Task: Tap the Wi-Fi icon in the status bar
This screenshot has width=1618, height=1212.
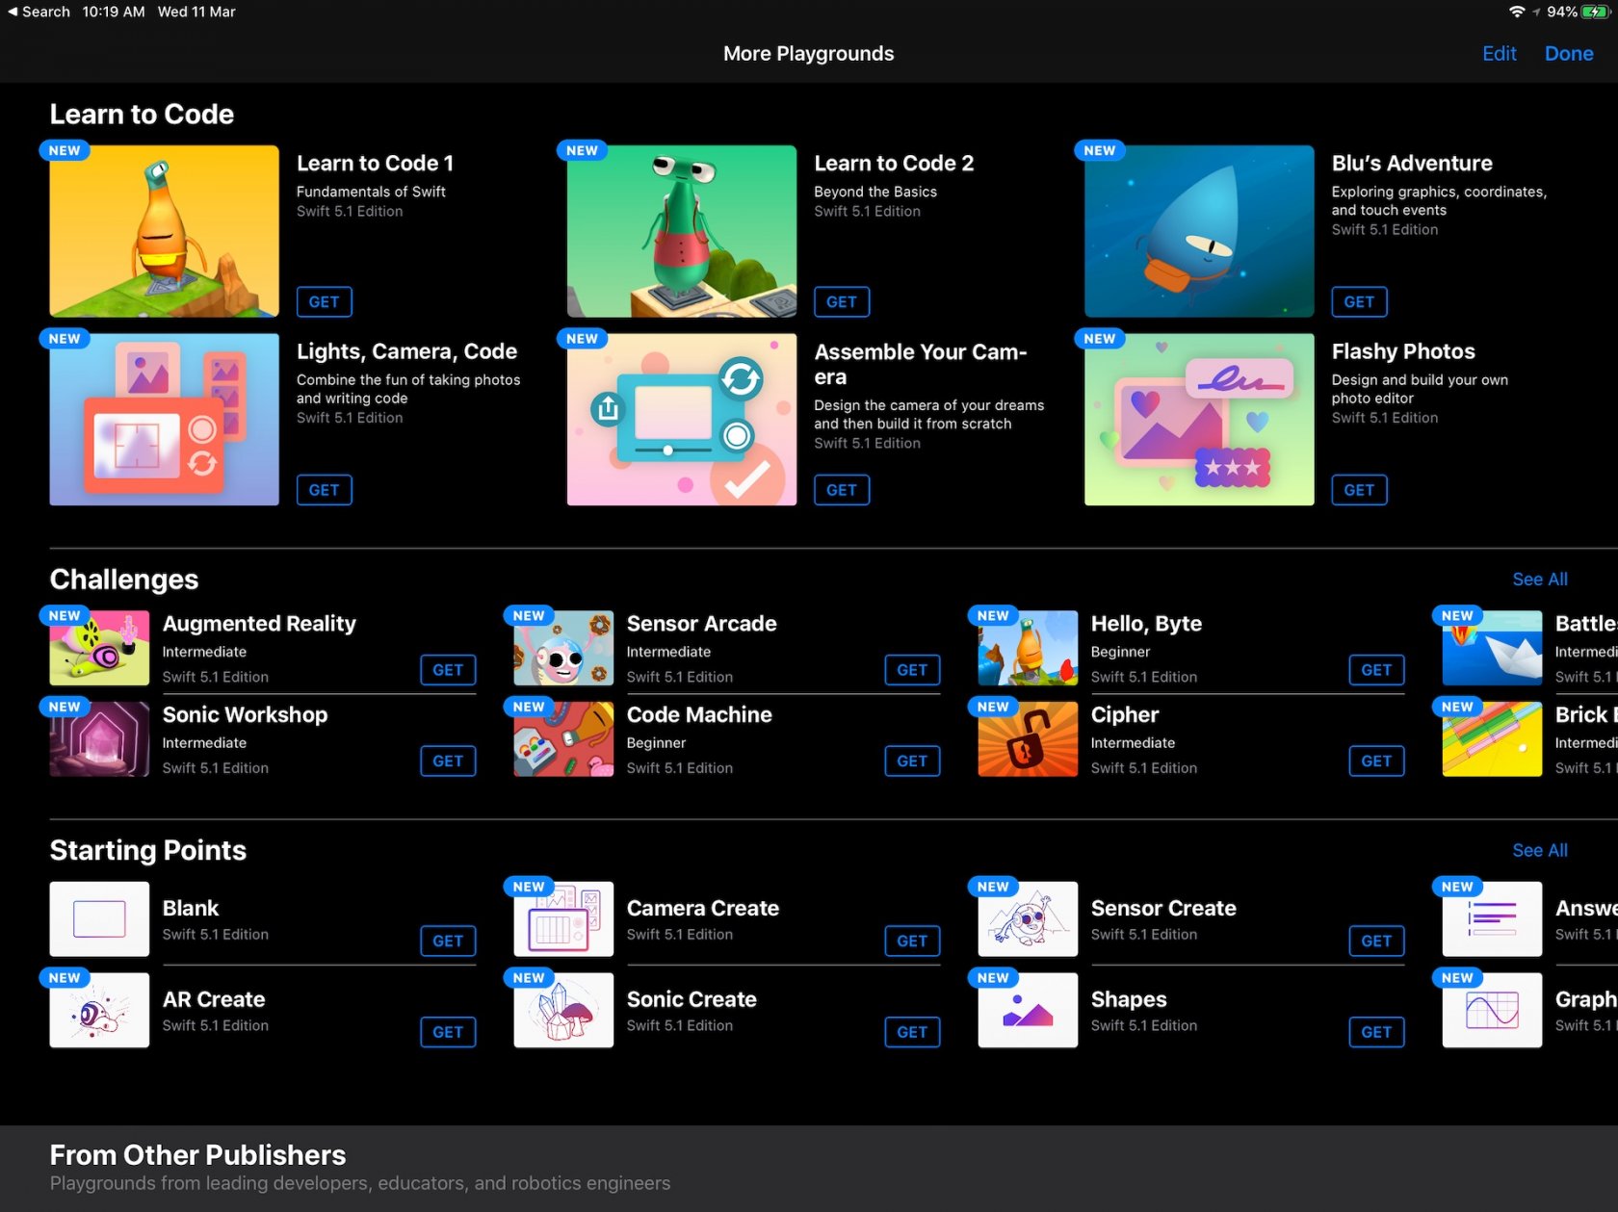Action: pyautogui.click(x=1516, y=13)
